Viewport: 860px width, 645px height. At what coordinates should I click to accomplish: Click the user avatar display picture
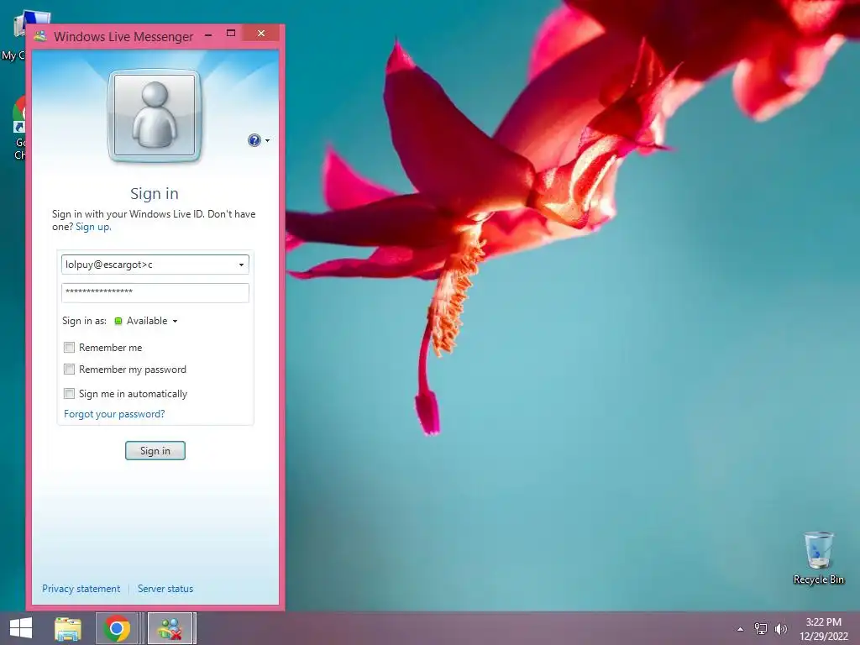(155, 115)
